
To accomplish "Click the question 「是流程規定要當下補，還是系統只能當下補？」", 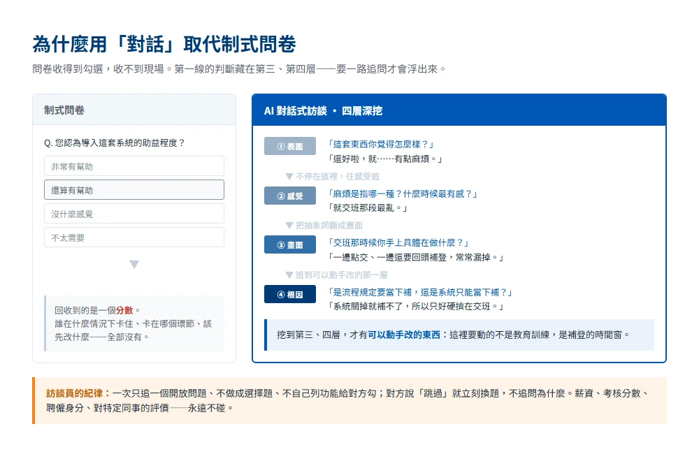I will [420, 292].
